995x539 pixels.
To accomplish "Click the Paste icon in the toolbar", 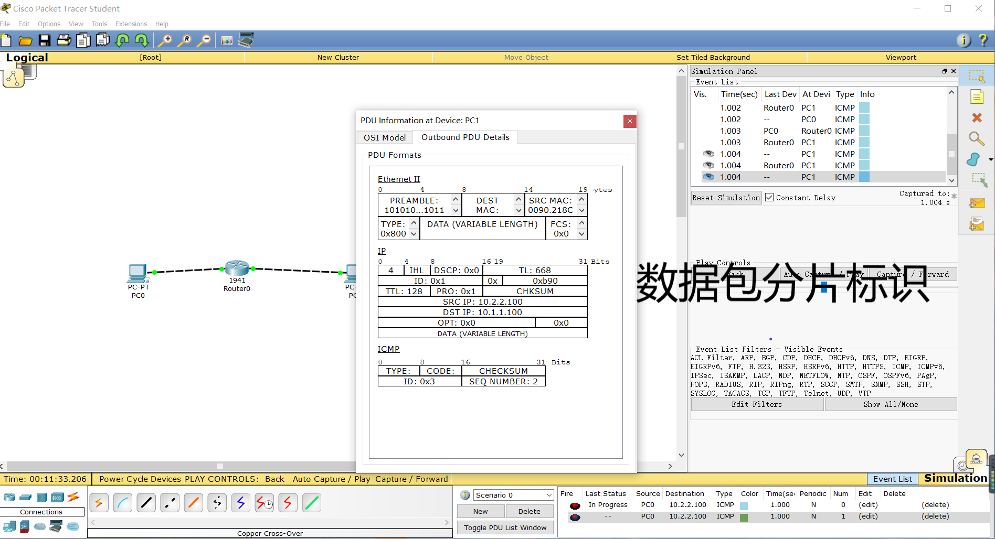I will [103, 40].
